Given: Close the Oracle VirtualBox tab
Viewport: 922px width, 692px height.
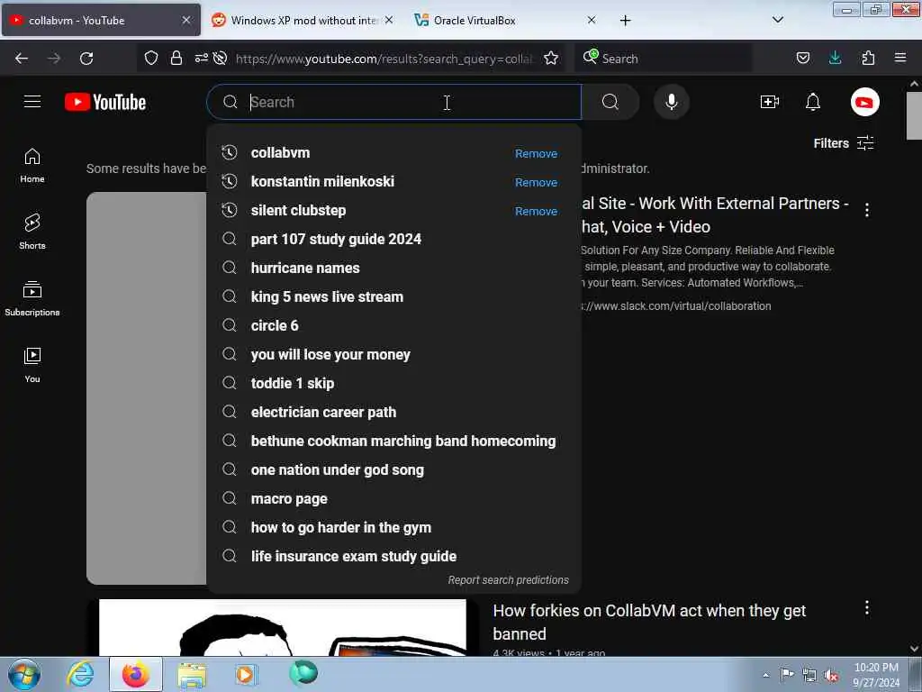Looking at the screenshot, I should coord(592,20).
